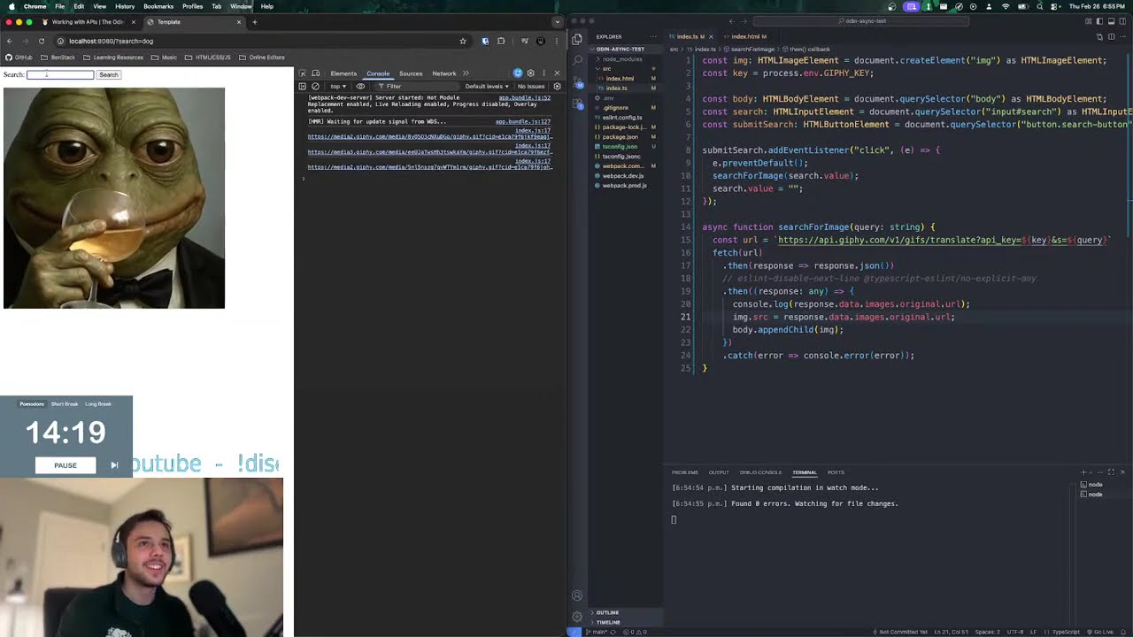The image size is (1133, 637).
Task: Click the DevTools AI assistance blue icon
Action: 518,73
